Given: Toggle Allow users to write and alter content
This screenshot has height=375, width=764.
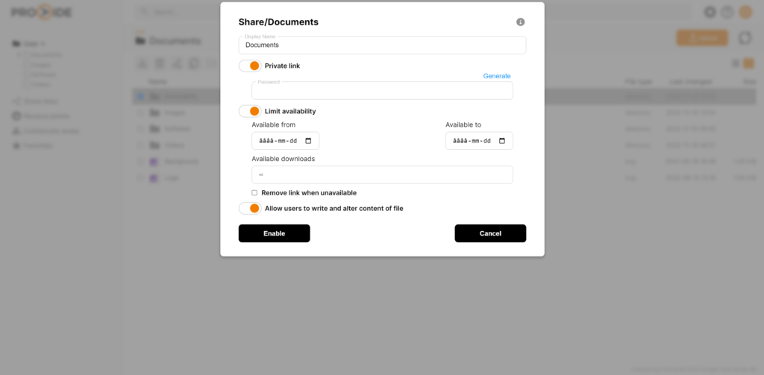Looking at the screenshot, I should click(x=250, y=208).
